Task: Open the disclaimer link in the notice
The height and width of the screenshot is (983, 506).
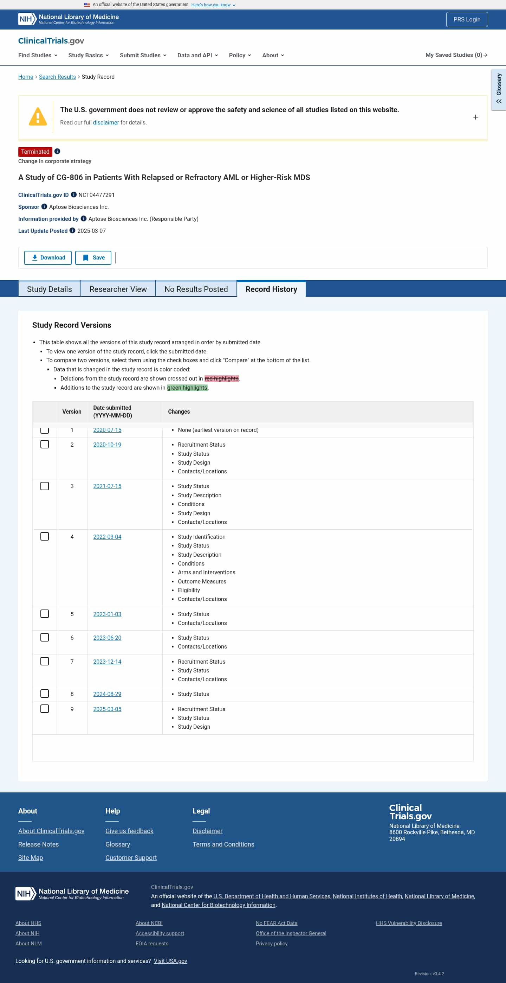Action: pyautogui.click(x=106, y=122)
